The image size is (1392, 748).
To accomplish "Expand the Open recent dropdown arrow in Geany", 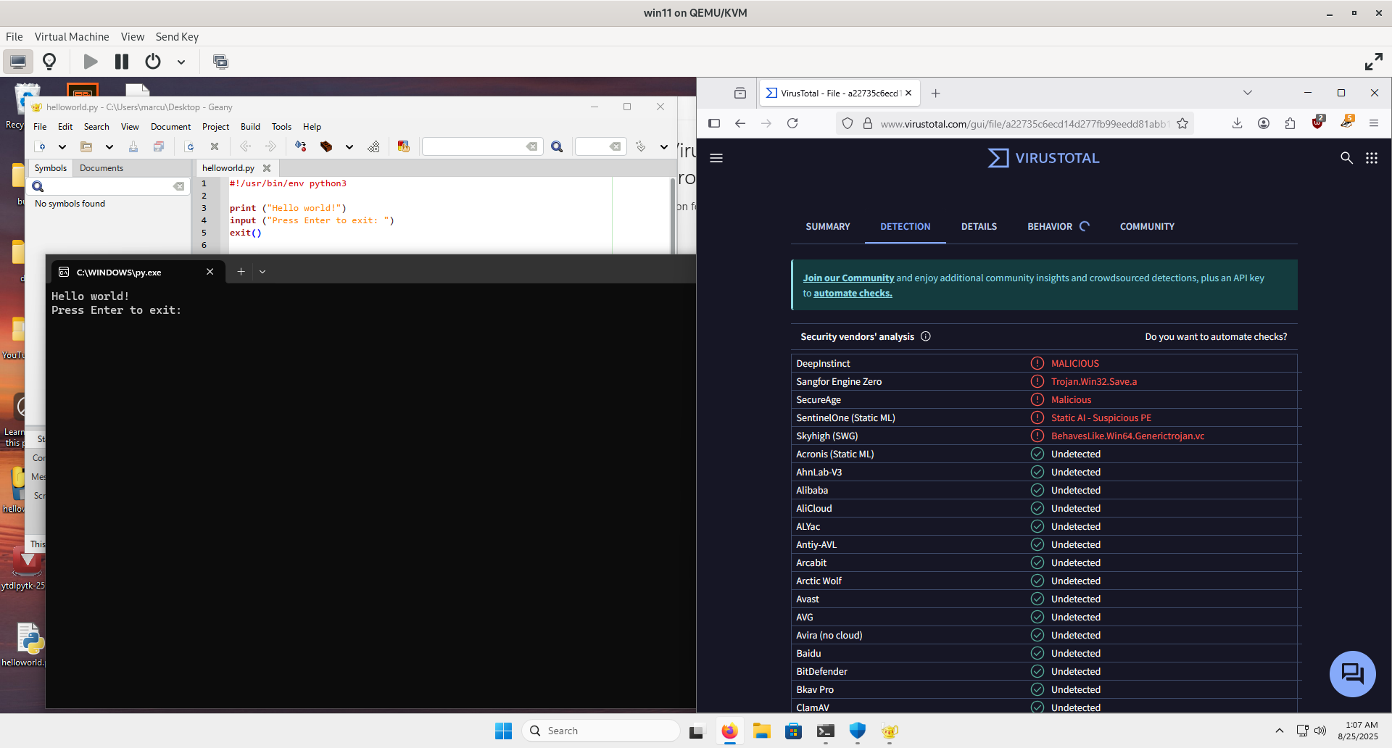I will pyautogui.click(x=109, y=146).
